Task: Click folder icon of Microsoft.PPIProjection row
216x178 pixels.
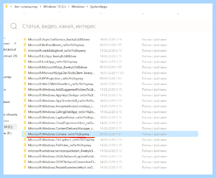Action: tap(25, 78)
